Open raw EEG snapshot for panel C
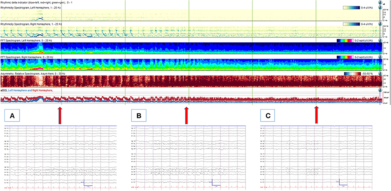The image size is (391, 191). [x=316, y=158]
